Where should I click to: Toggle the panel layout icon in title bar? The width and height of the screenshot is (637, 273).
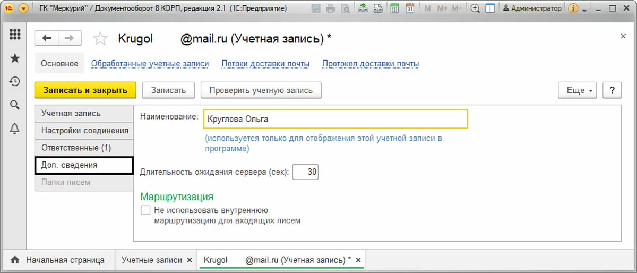[x=490, y=8]
